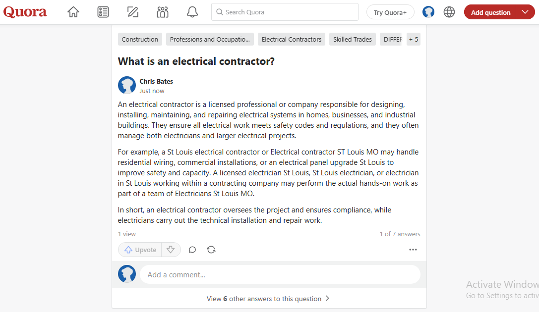Open the profile avatar in the top bar
The width and height of the screenshot is (539, 312).
[x=428, y=12]
